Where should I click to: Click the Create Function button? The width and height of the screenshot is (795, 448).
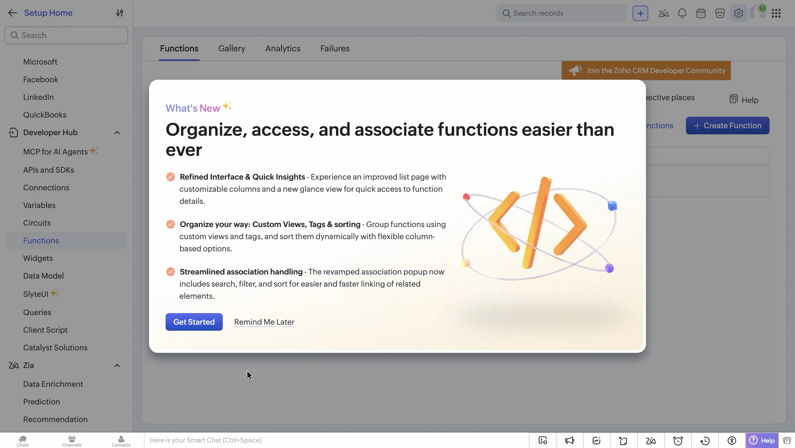[x=727, y=126]
